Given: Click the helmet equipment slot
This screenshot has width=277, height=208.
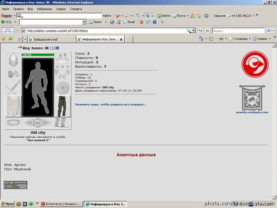Looking at the screenshot, I should point(13,60).
